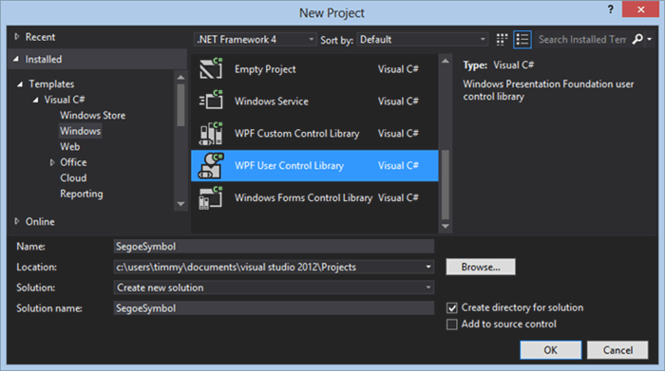This screenshot has width=665, height=371.
Task: Click the category tree scrollbar thumb
Action: pyautogui.click(x=180, y=105)
